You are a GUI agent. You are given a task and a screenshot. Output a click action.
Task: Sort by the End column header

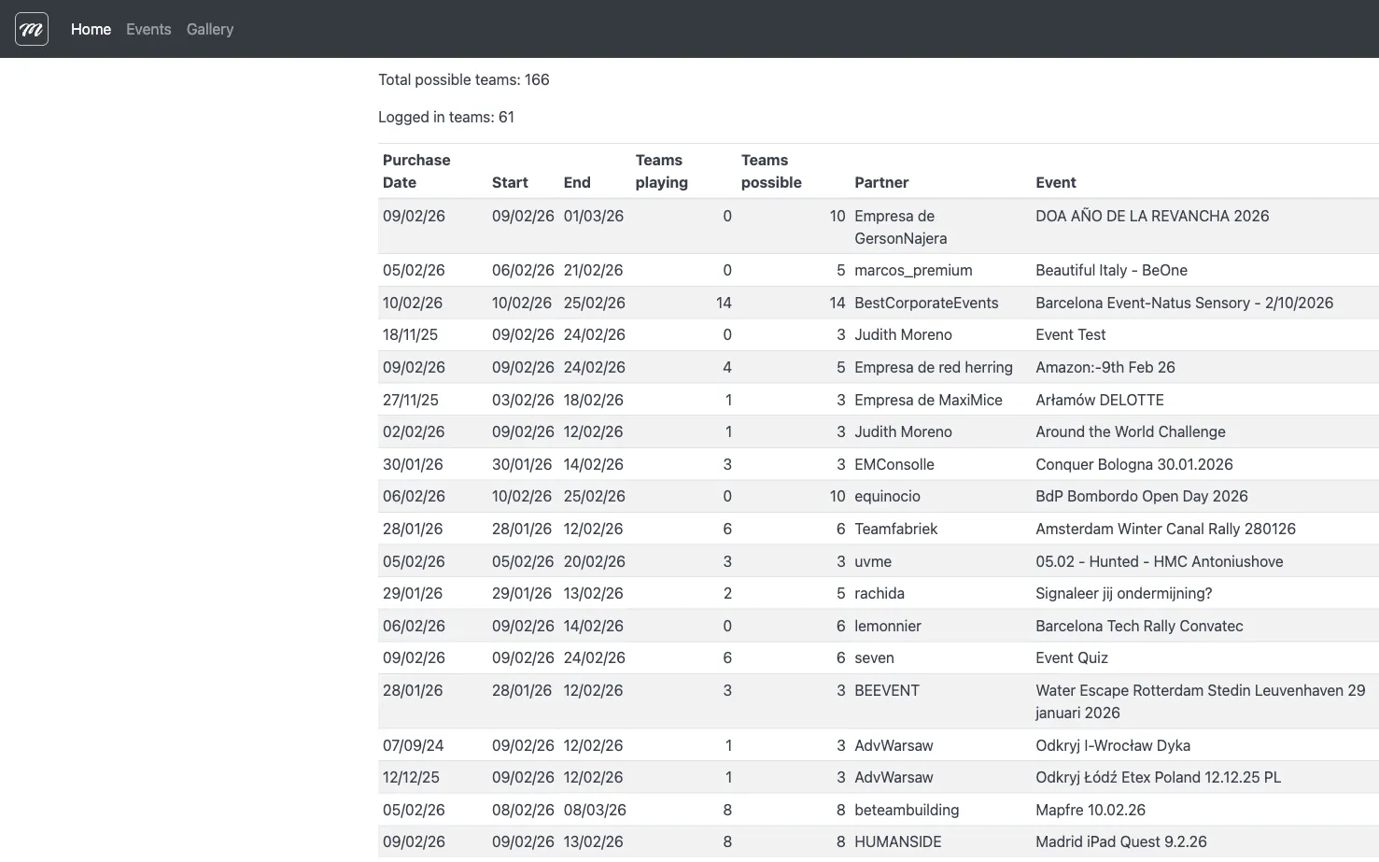tap(576, 182)
